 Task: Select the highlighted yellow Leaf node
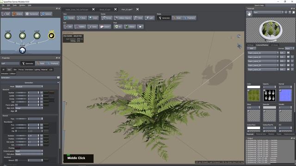tap(51, 36)
